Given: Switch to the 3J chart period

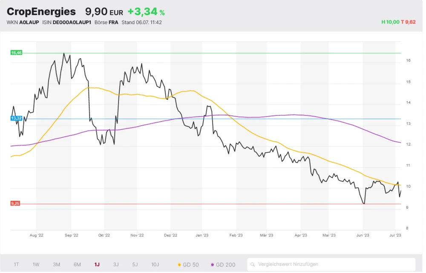Looking at the screenshot, I should click(116, 264).
